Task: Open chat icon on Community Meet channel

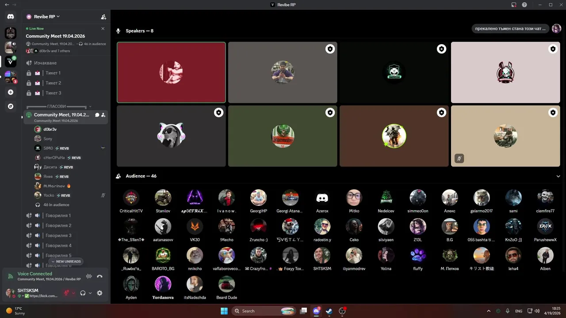Action: pyautogui.click(x=97, y=115)
